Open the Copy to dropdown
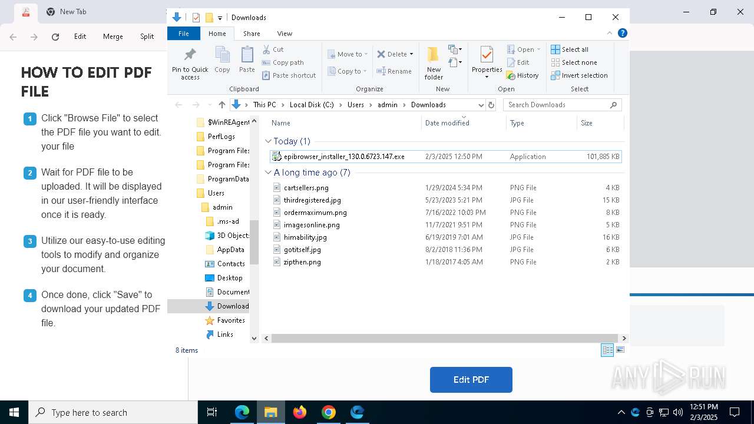This screenshot has height=424, width=754. tap(348, 71)
